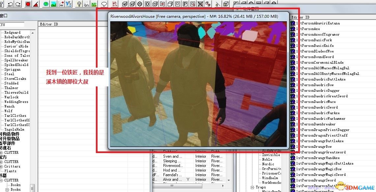Click the crossed-out box toolbar icon
Image resolution: width=376 pixels, height=192 pixels.
coord(200,4)
